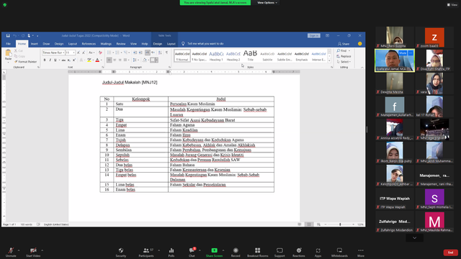Click Word zoom slider in status bar
This screenshot has height=259, width=461.
(x=339, y=224)
